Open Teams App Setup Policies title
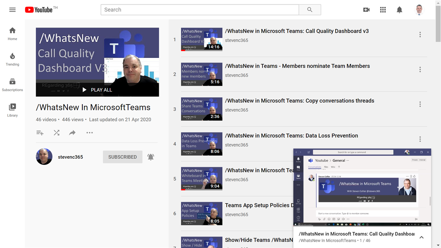 [x=259, y=205]
